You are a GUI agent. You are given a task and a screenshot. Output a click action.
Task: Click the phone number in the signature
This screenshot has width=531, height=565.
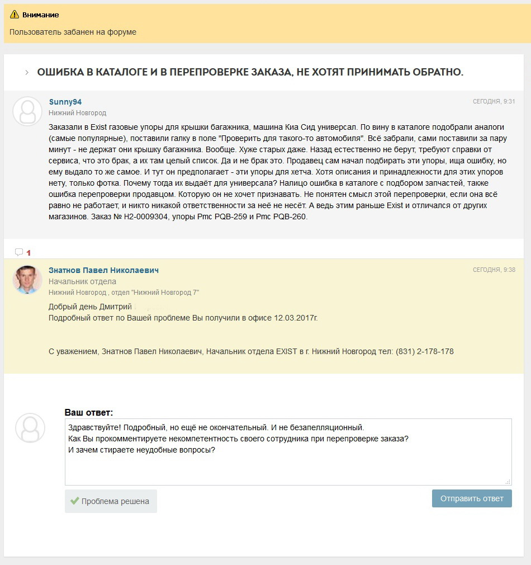click(x=425, y=352)
